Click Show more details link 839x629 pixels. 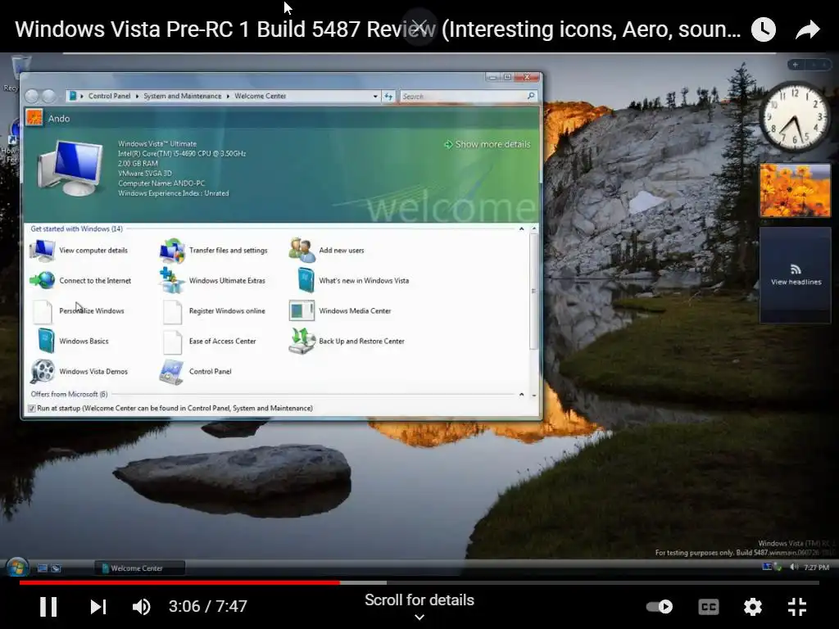coord(488,144)
